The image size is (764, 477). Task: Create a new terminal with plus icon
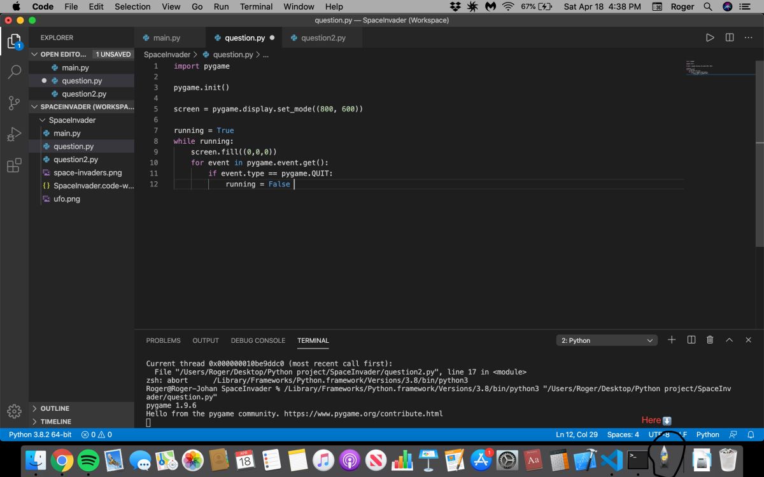672,340
